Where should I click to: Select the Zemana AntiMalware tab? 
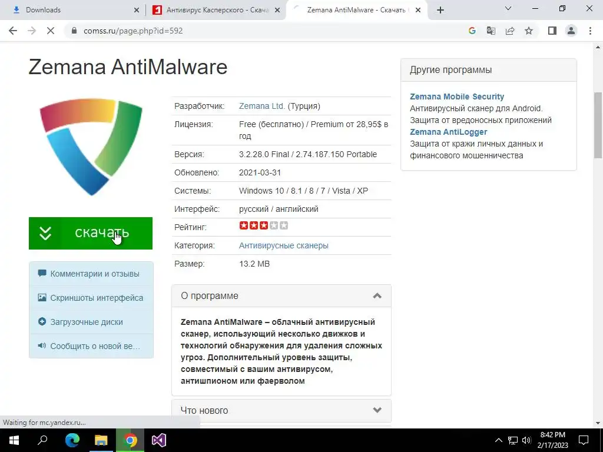tap(356, 10)
